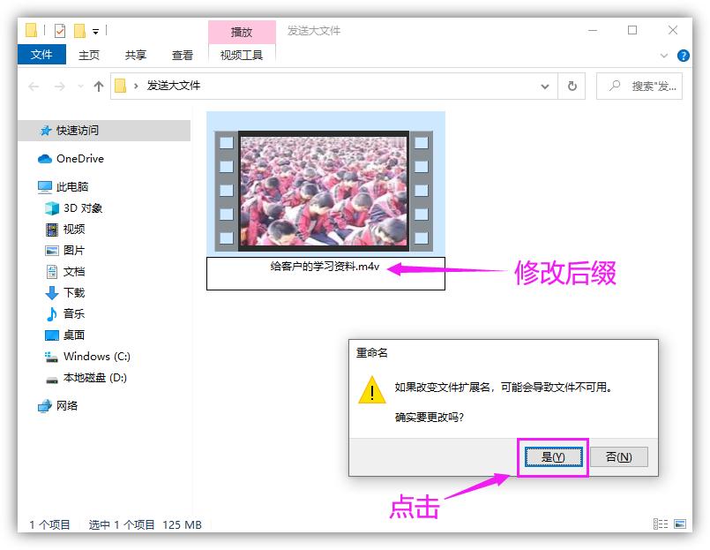The height and width of the screenshot is (550, 710).
Task: Open 此电脑 from the navigation pane
Action: [x=73, y=186]
